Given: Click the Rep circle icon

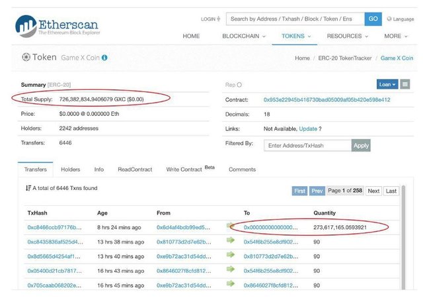Looking at the screenshot, I should pyautogui.click(x=239, y=85).
